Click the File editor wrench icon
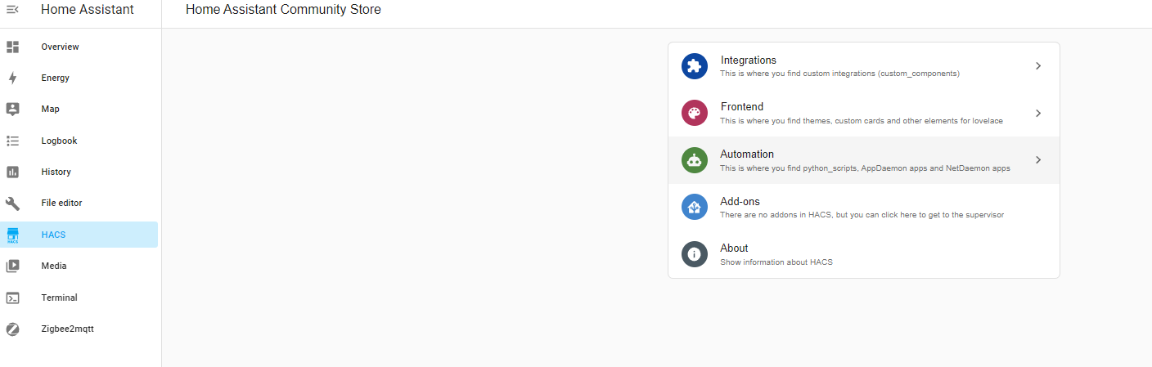The image size is (1152, 367). pos(12,203)
